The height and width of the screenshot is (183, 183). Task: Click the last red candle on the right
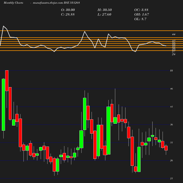[166, 148]
